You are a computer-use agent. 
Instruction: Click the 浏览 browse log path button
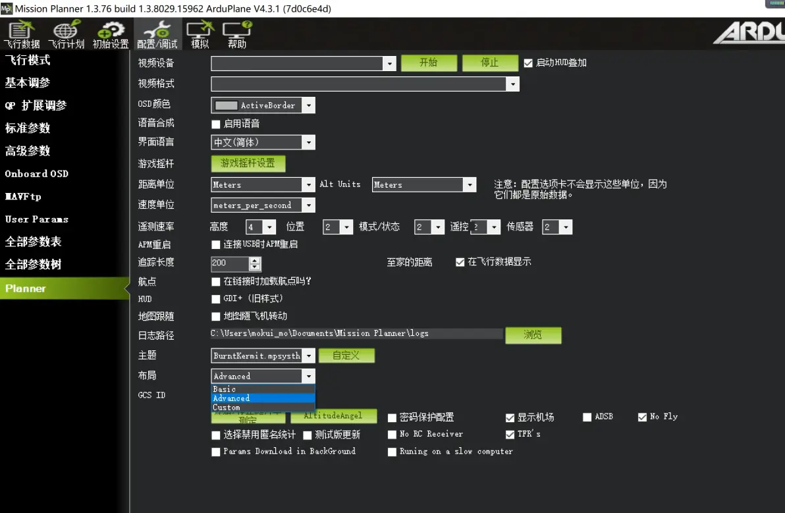(533, 335)
